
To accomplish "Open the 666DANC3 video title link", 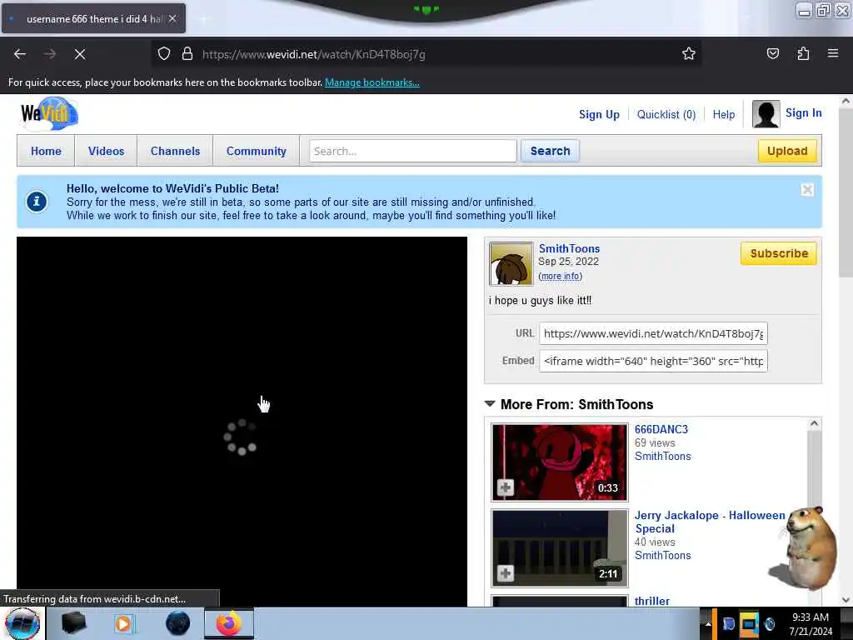I will (x=661, y=429).
